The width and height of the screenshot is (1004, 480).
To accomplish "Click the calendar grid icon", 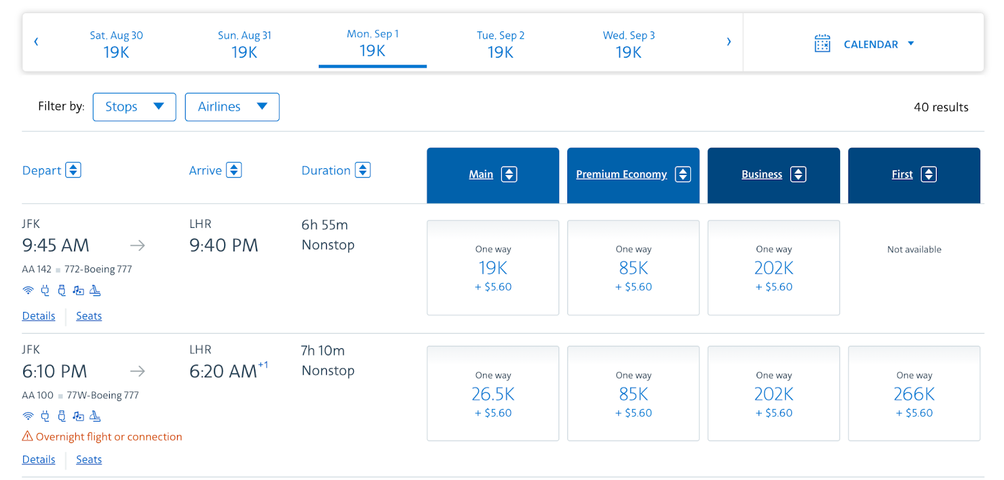I will tap(822, 43).
